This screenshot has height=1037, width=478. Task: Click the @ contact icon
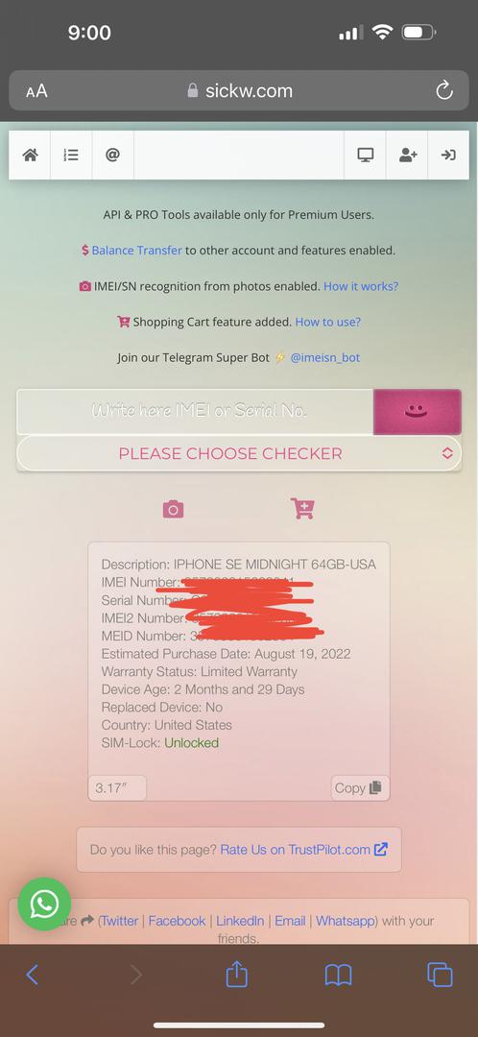tap(112, 155)
